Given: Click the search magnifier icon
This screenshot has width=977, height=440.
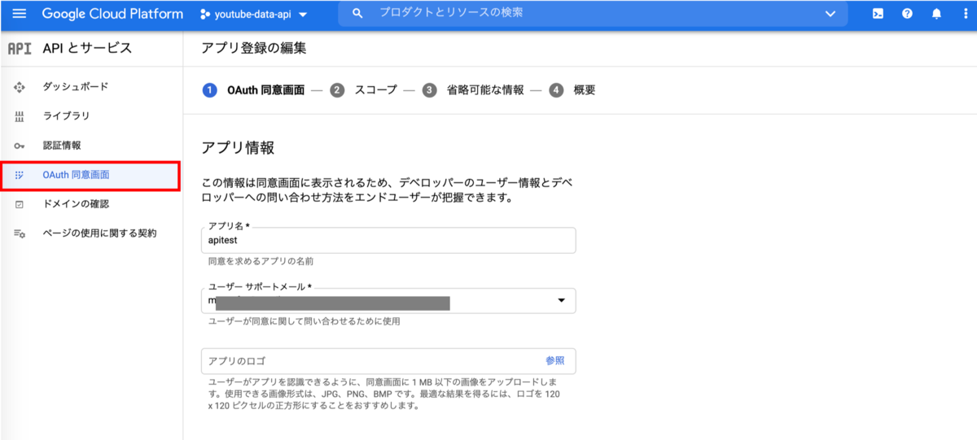Looking at the screenshot, I should pos(357,14).
